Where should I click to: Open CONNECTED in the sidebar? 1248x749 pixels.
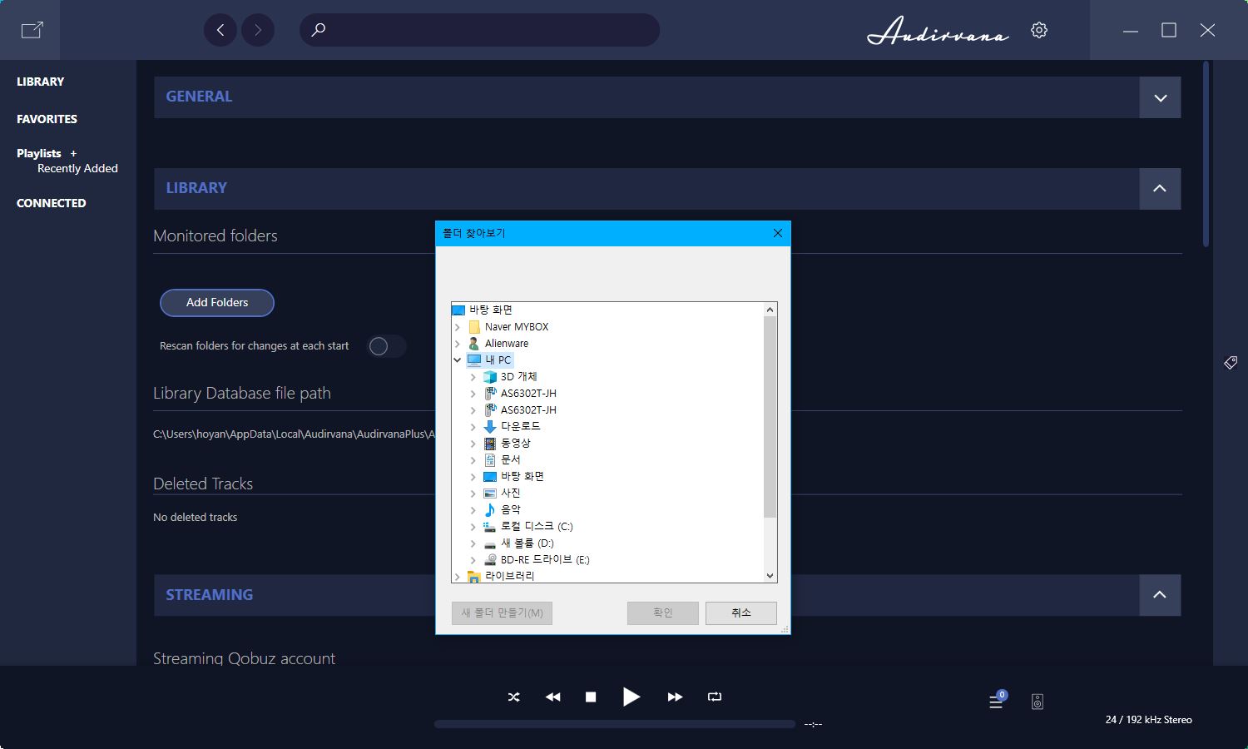(51, 203)
